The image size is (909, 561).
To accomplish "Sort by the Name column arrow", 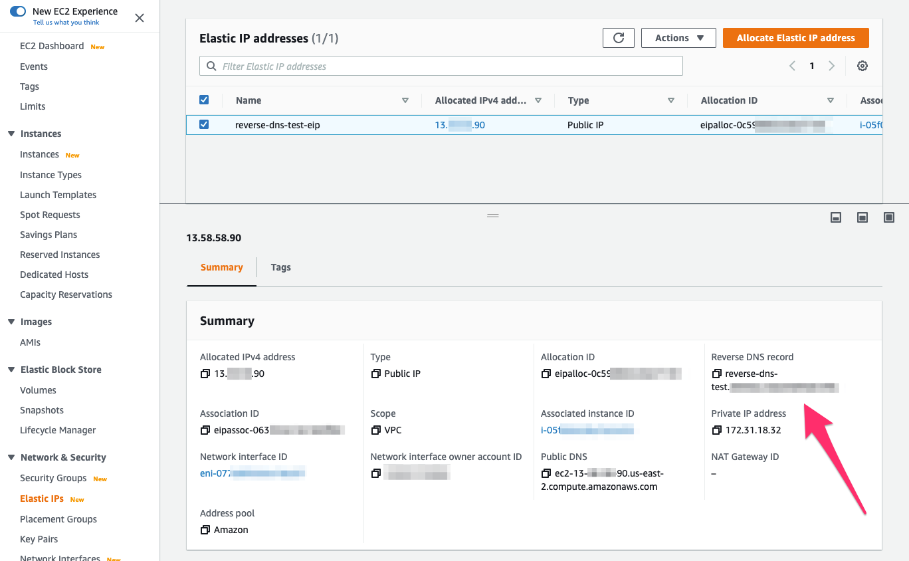I will 405,100.
